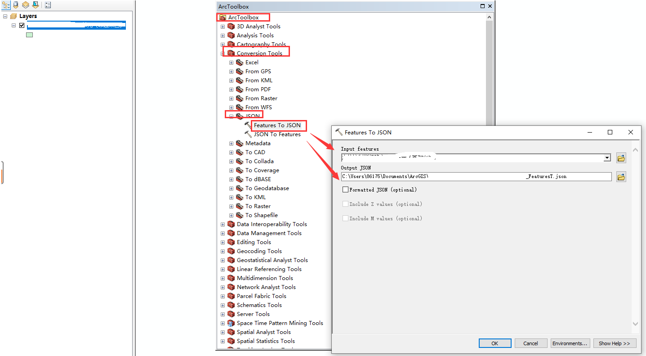Select "To dBASE" toolset row
Image resolution: width=646 pixels, height=356 pixels.
click(258, 179)
